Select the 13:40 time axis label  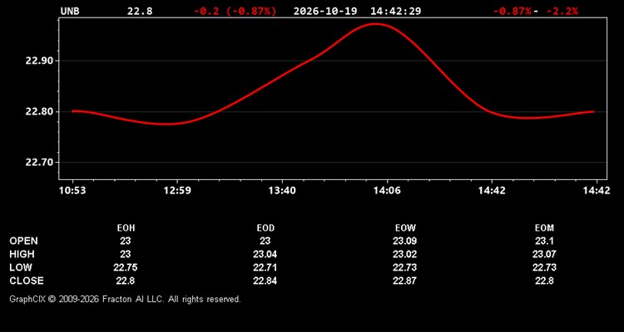coord(282,191)
